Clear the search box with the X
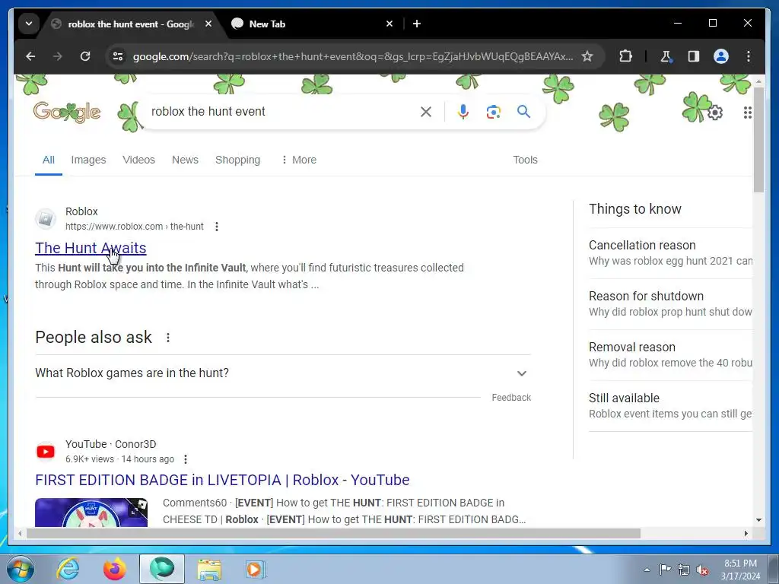 (426, 112)
